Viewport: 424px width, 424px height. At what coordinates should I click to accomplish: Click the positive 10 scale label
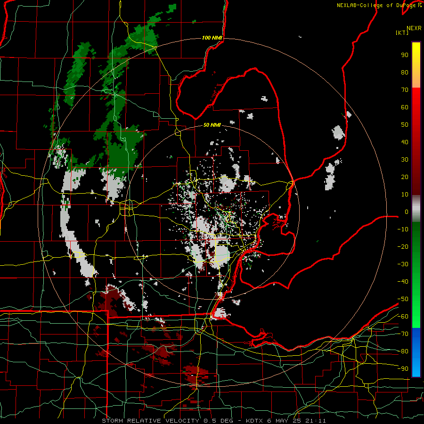405,195
